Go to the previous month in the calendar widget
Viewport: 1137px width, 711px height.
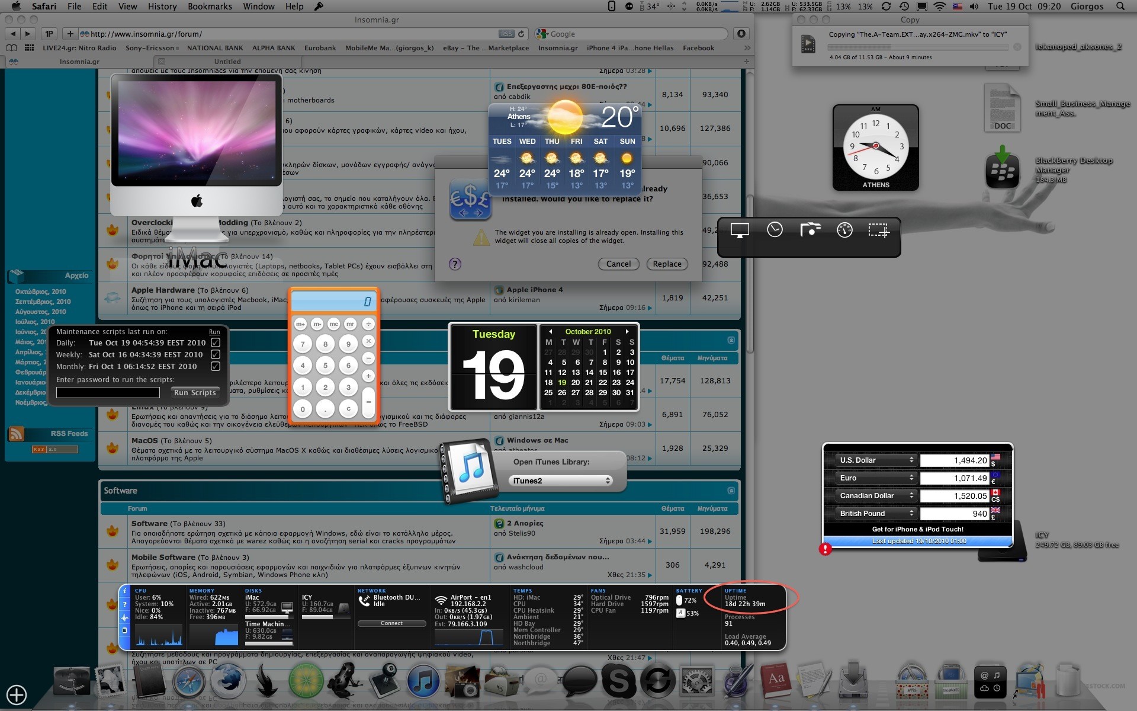(551, 332)
